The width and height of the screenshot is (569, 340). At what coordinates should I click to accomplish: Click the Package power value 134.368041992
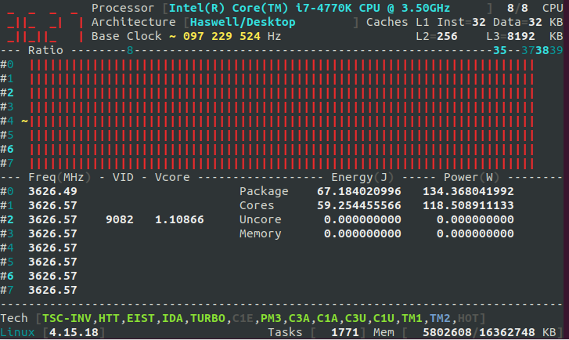(468, 191)
